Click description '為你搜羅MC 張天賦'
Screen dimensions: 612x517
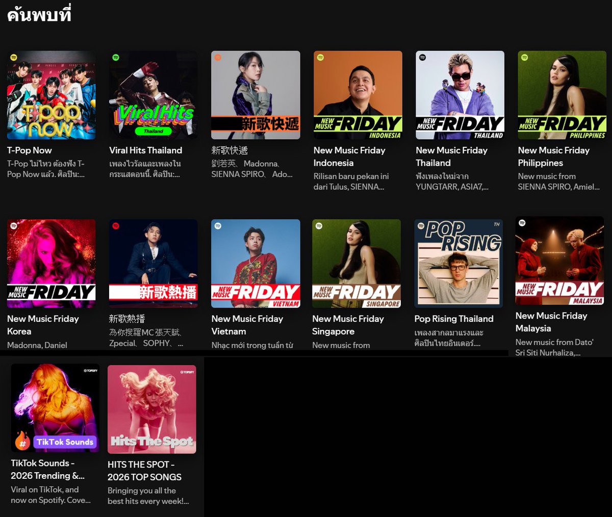(x=146, y=338)
